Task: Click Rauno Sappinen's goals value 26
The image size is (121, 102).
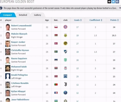Action: 77,60
